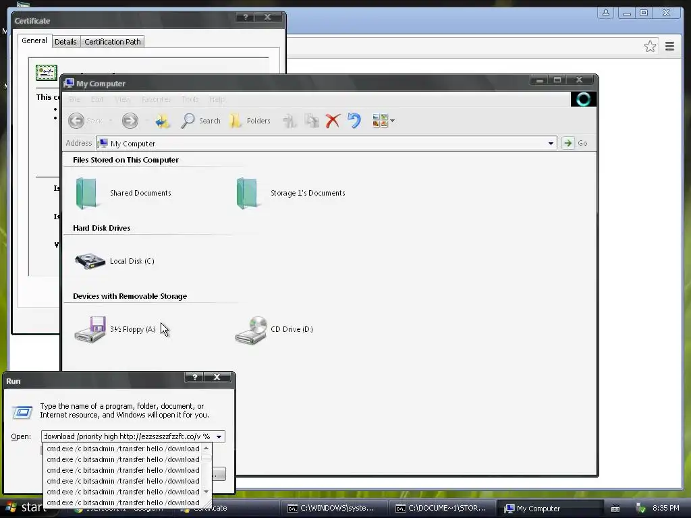Screen dimensions: 691x518
Task: Click the Open text field in Run dialog
Action: pos(127,436)
